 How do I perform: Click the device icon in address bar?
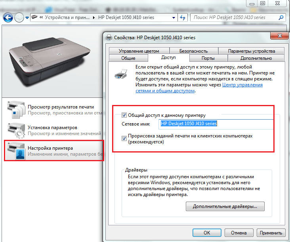34,17
